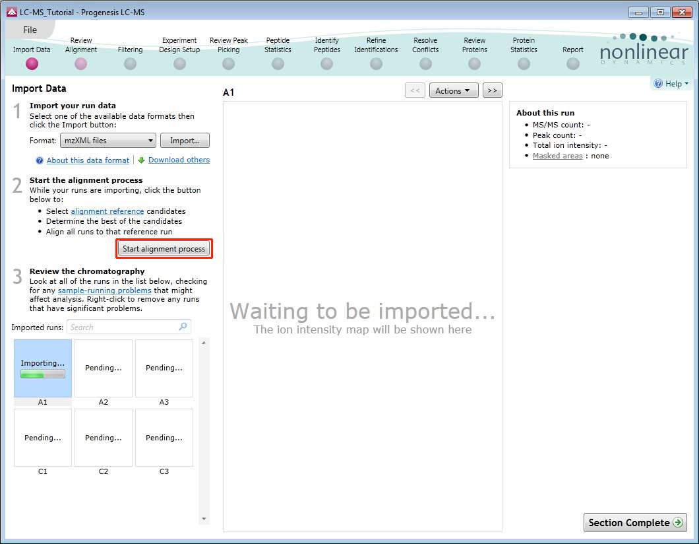The image size is (699, 544).
Task: Select the A2 pending run thumbnail
Action: pos(104,368)
